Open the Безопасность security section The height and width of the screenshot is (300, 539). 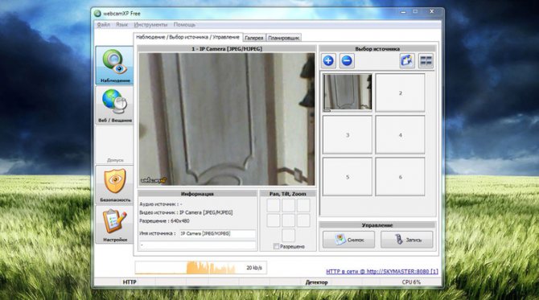click(114, 185)
